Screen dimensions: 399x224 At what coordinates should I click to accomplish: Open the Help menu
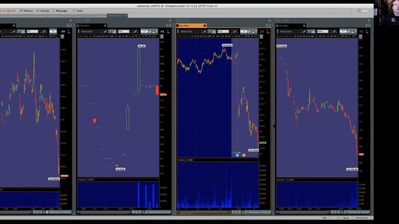click(79, 11)
